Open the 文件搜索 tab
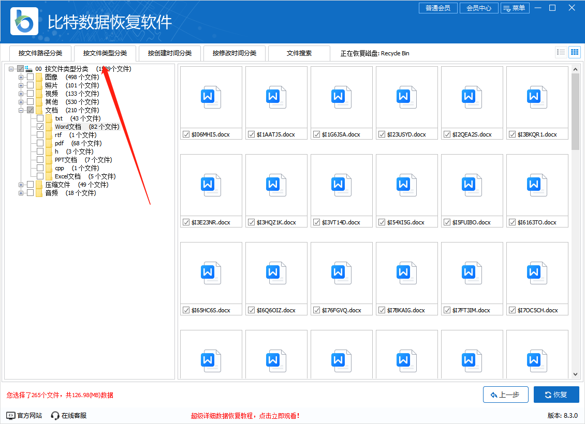 (x=299, y=53)
